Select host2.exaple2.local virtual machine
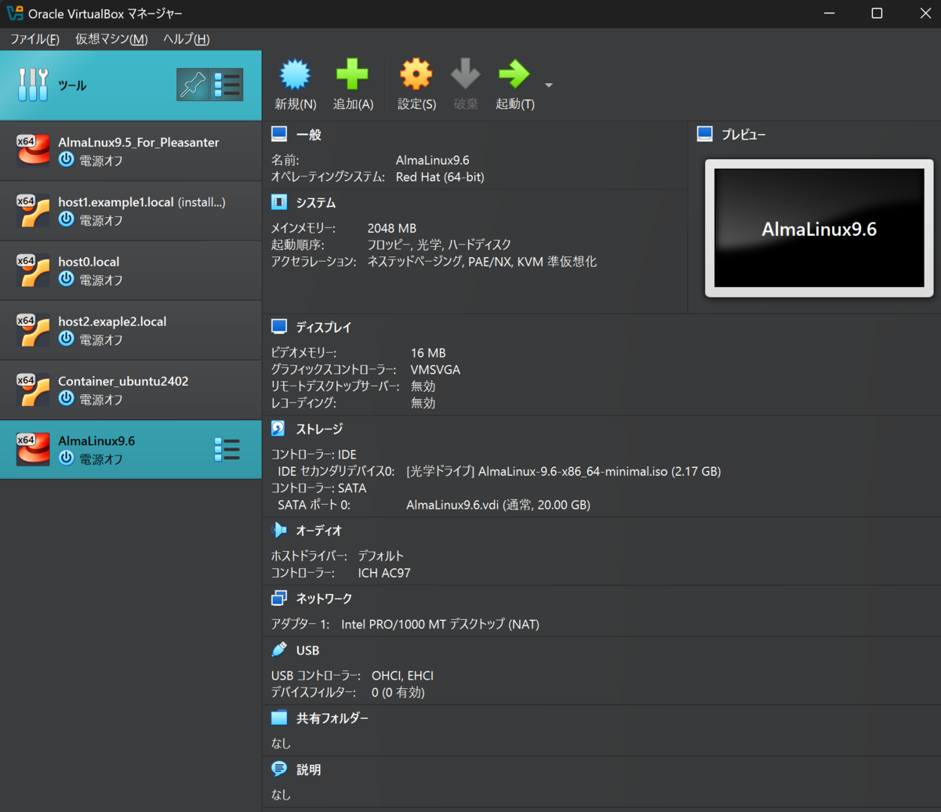Screen dimensions: 941x812 pos(131,330)
